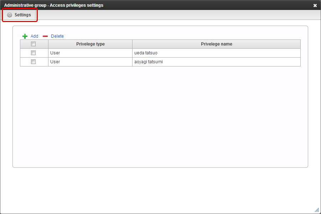This screenshot has width=321, height=214.
Task: Click the Privelege name column header
Action: [216, 44]
